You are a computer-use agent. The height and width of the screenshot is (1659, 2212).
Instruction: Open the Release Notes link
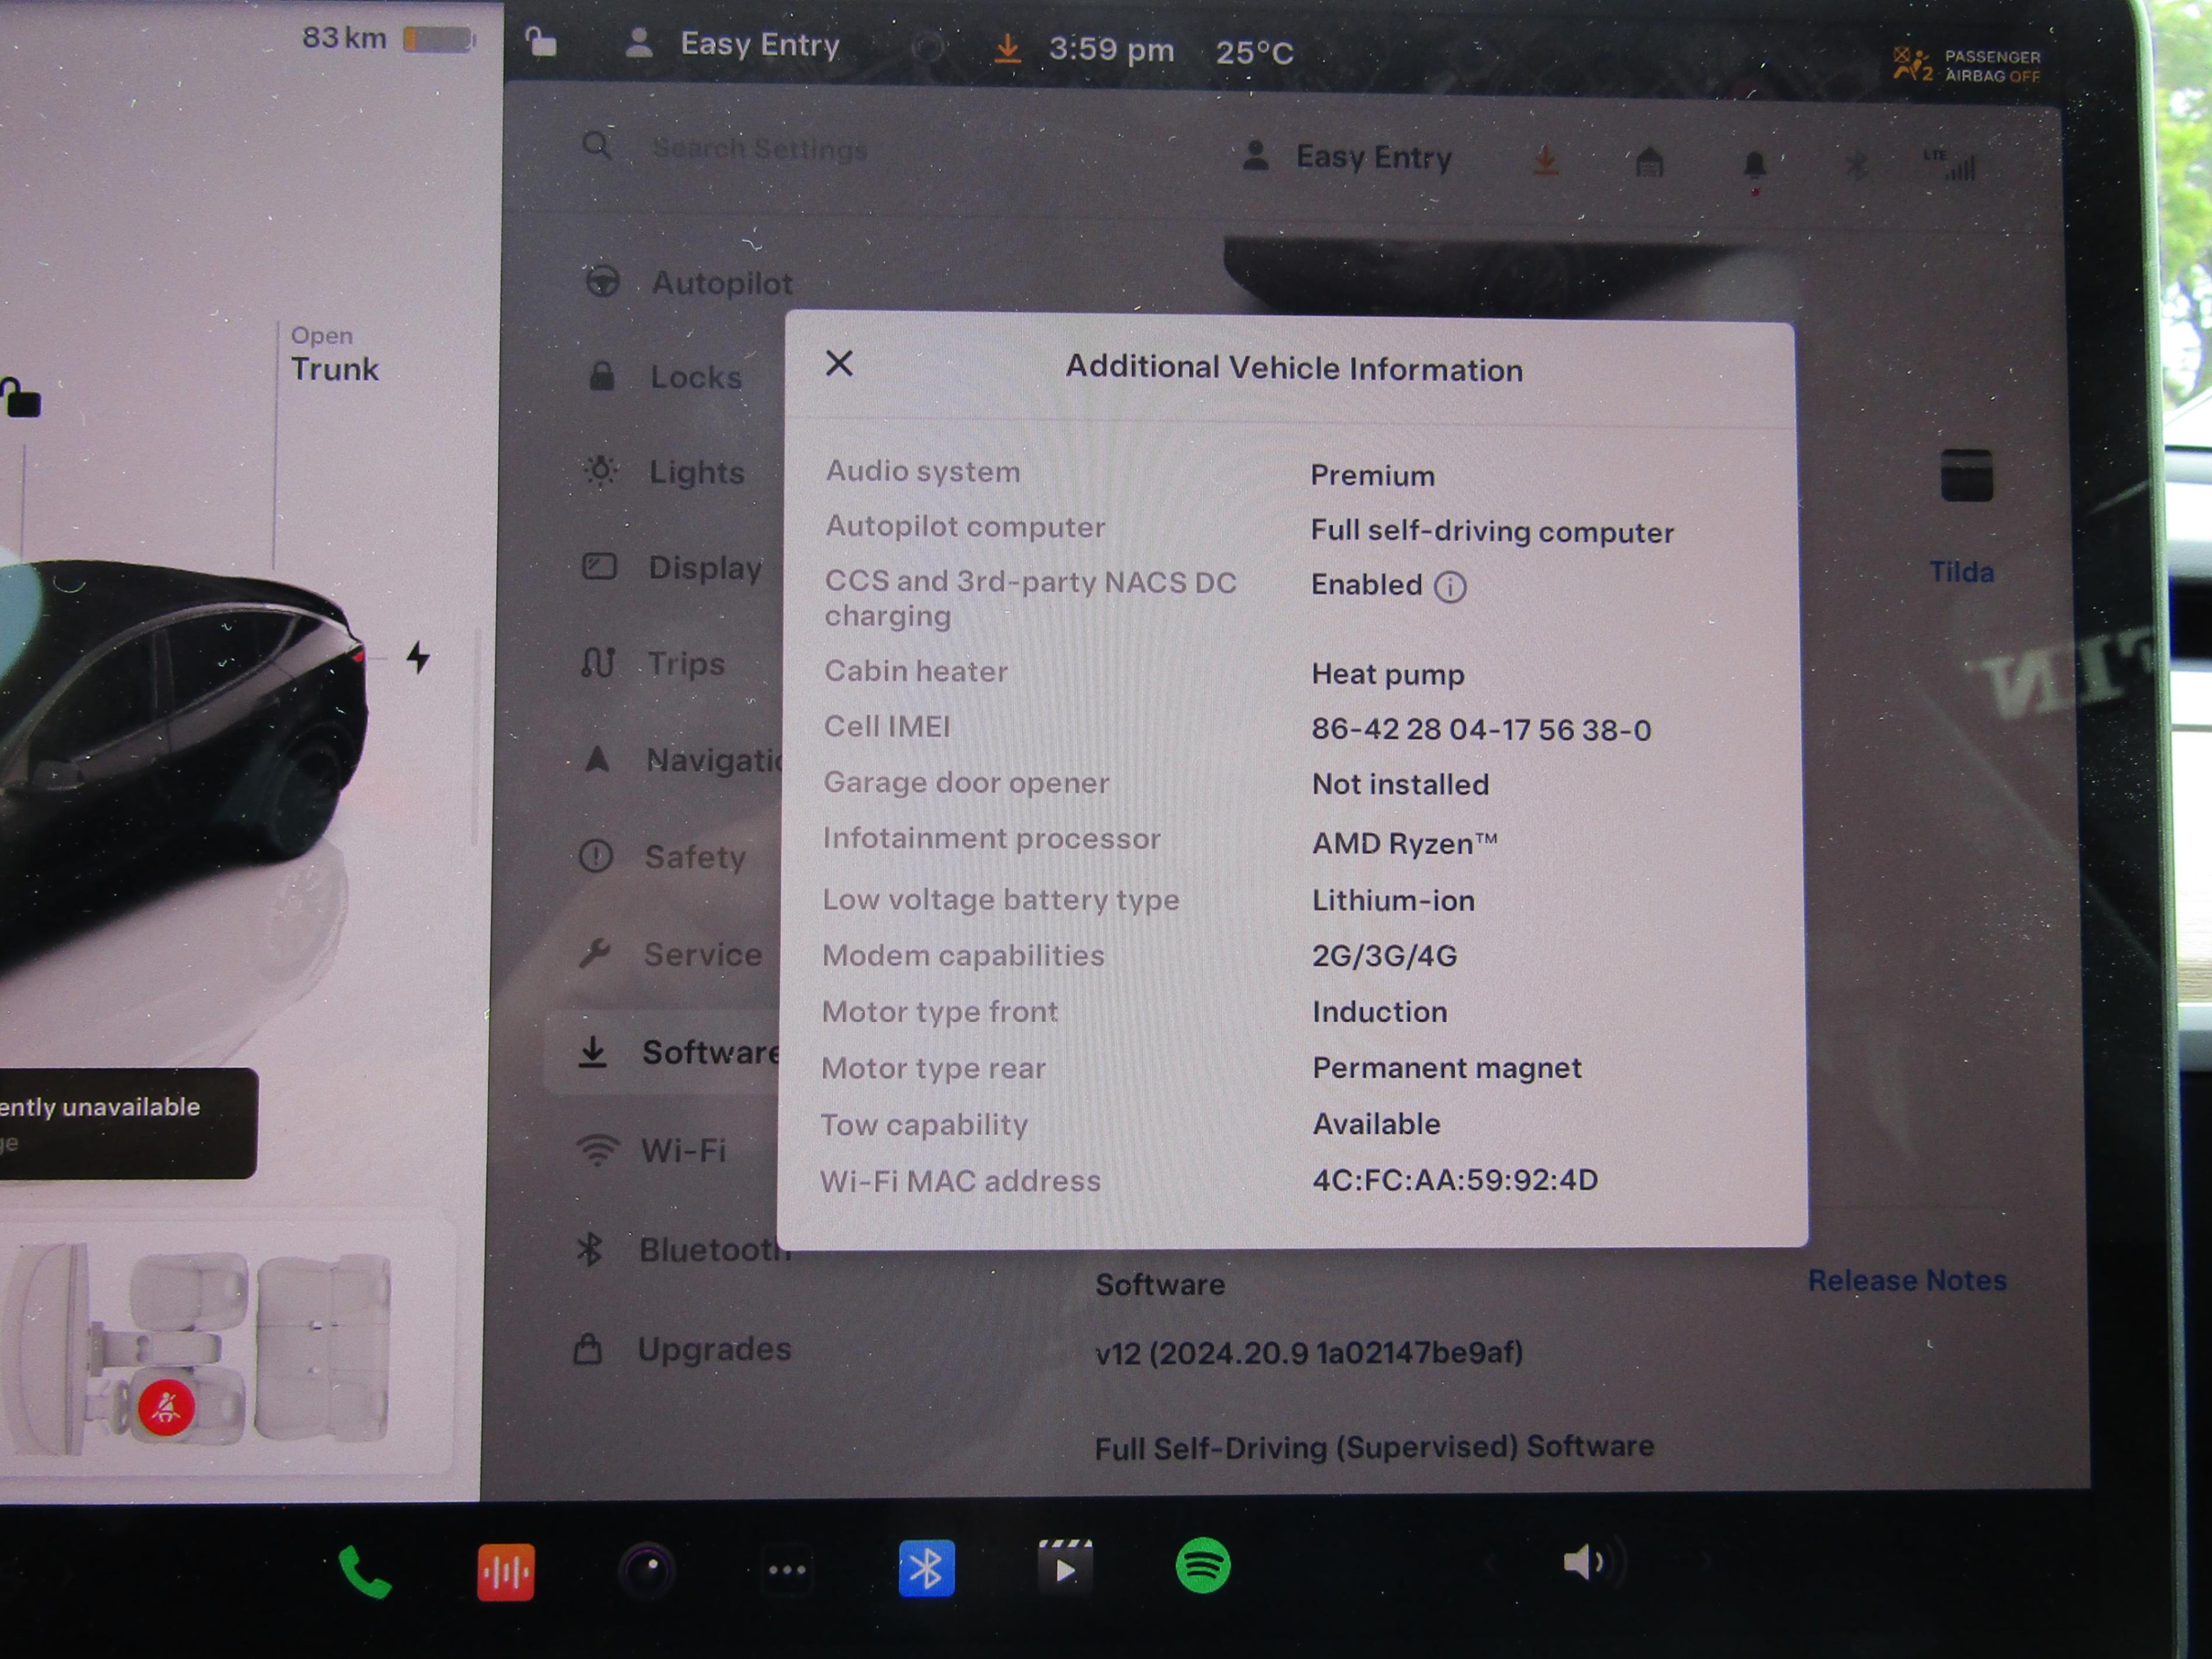point(1906,1281)
